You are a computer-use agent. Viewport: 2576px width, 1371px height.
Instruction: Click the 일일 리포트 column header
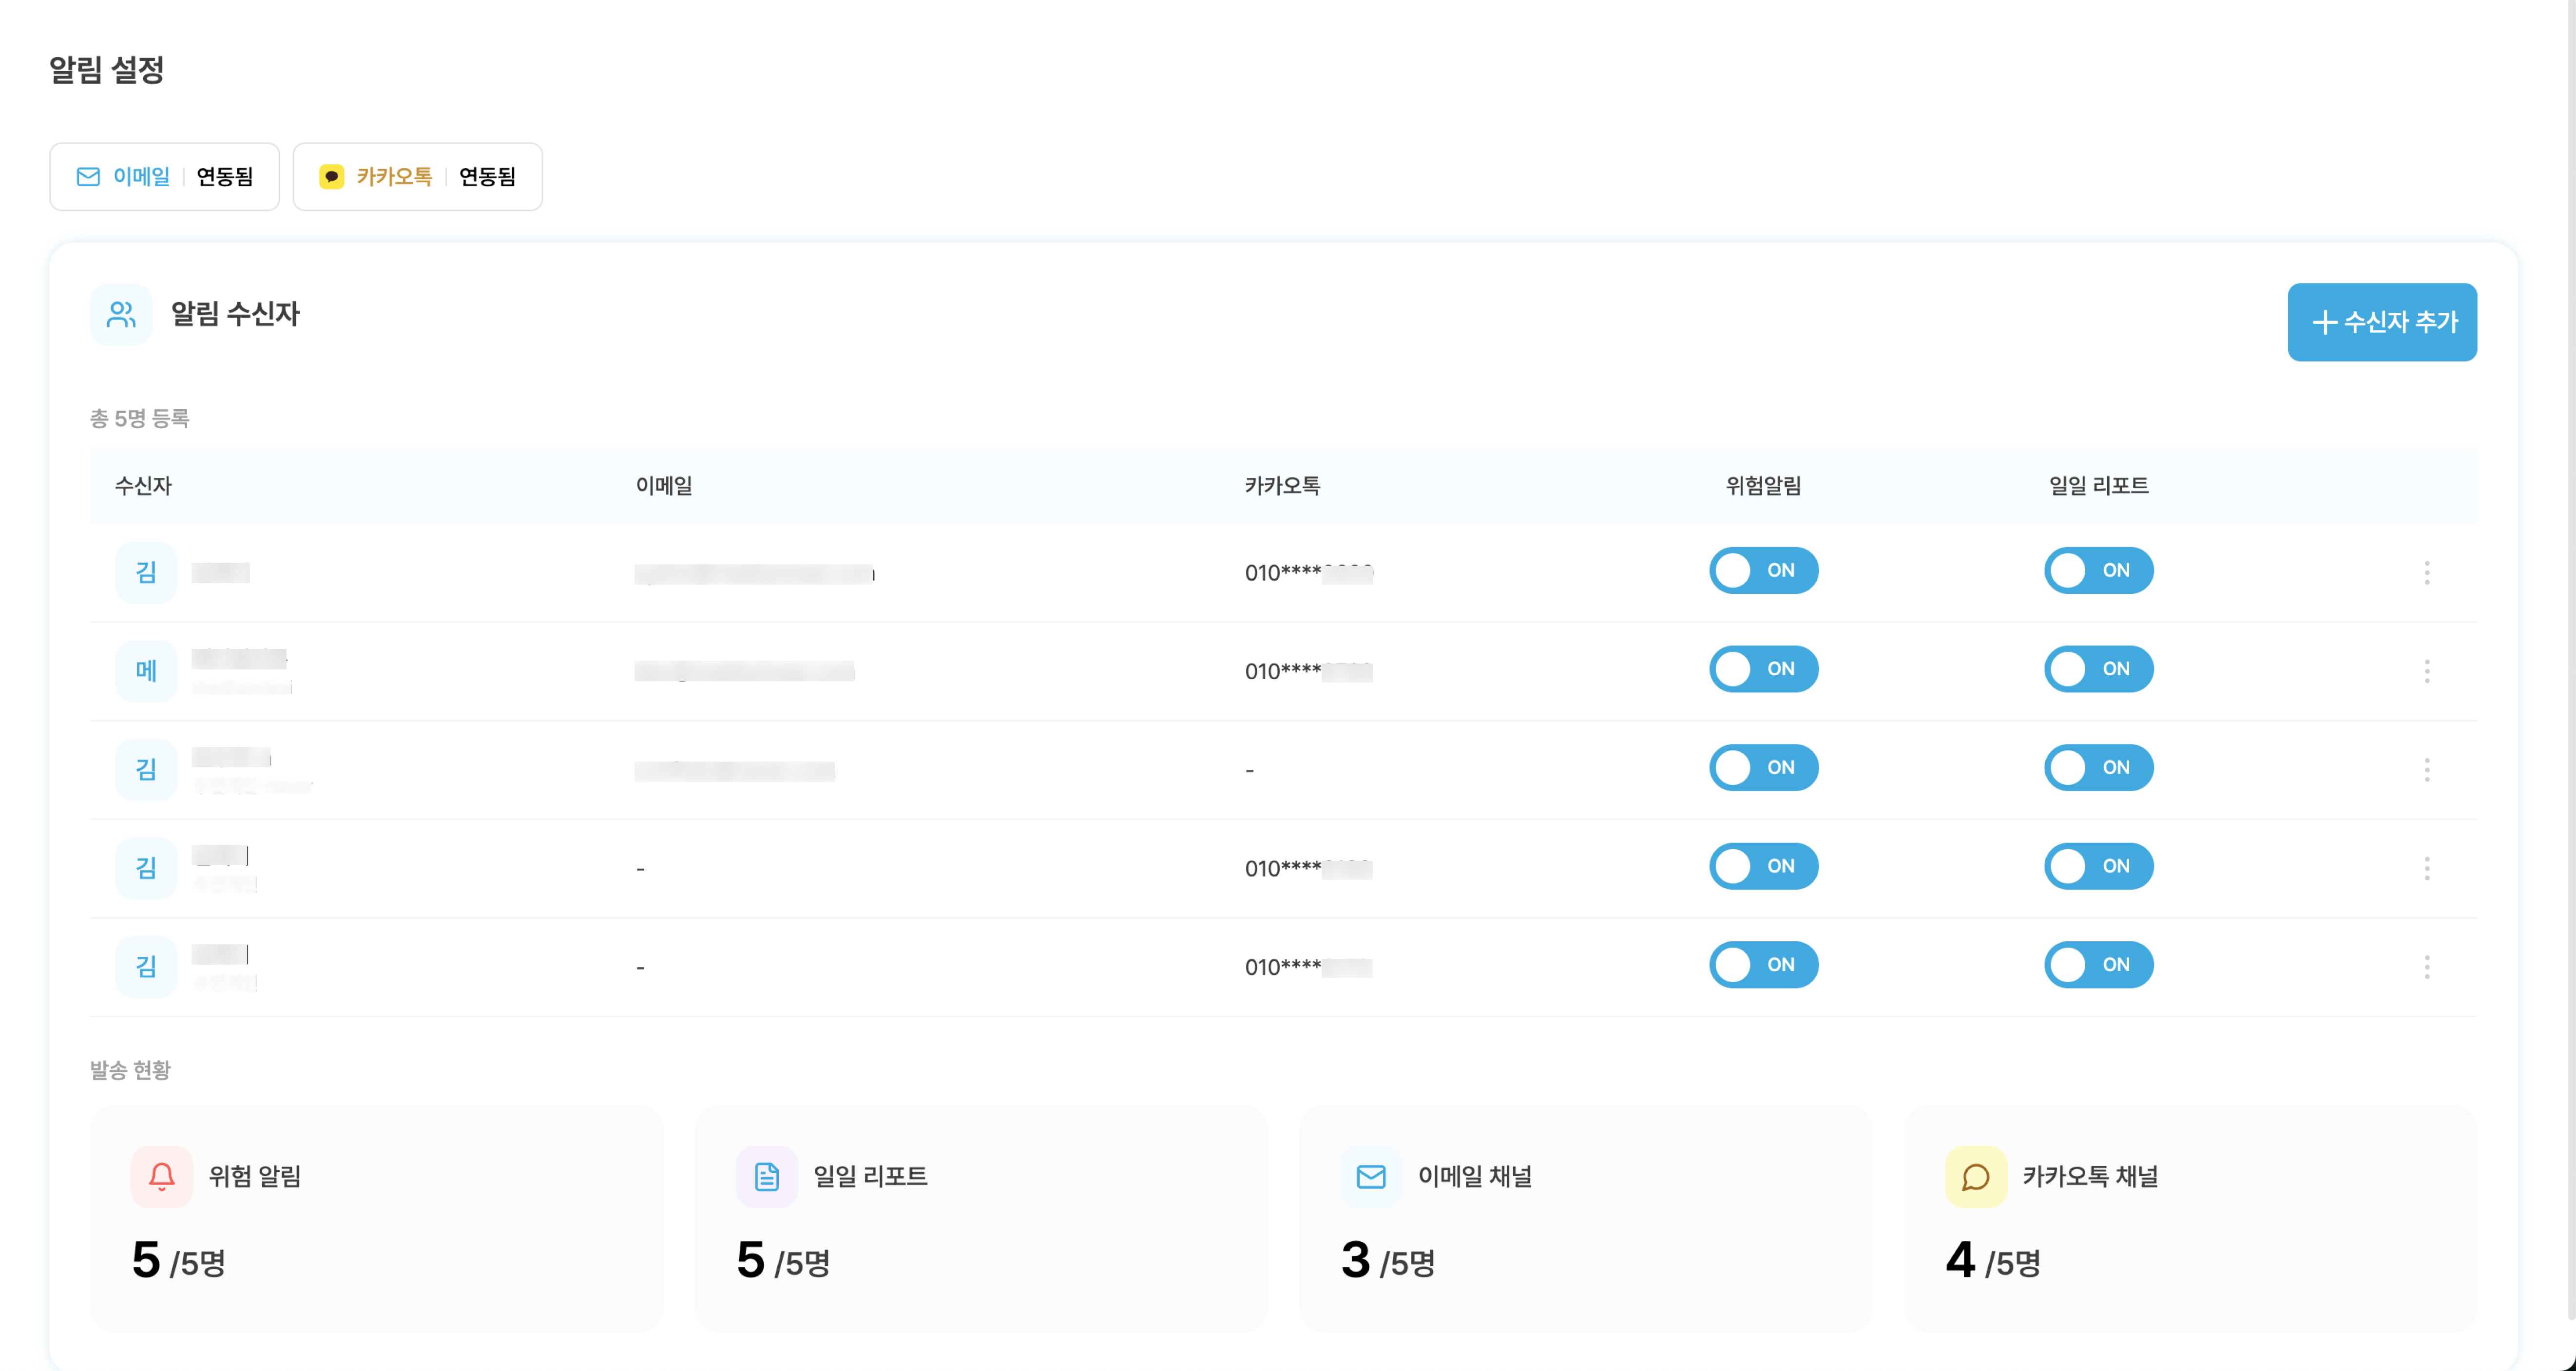2098,486
